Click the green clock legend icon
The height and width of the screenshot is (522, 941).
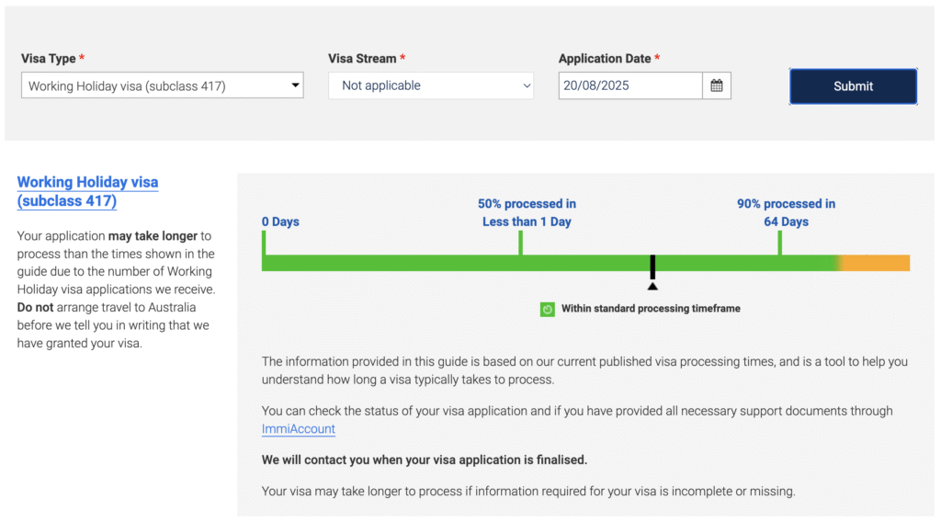(547, 309)
